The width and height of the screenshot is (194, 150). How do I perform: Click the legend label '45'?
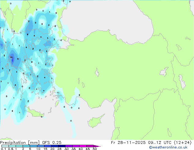tap(88, 149)
